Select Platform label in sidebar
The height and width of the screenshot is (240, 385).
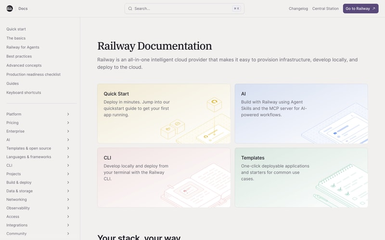(14, 114)
